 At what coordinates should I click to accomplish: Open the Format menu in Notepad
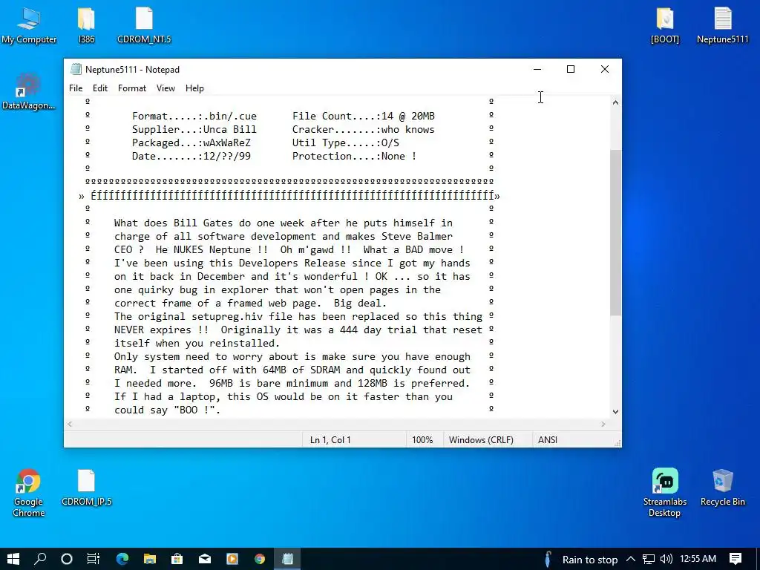click(x=132, y=88)
